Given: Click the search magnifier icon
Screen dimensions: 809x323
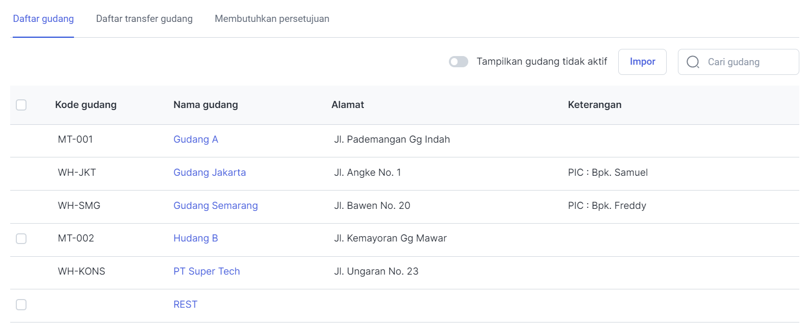Looking at the screenshot, I should tap(693, 62).
